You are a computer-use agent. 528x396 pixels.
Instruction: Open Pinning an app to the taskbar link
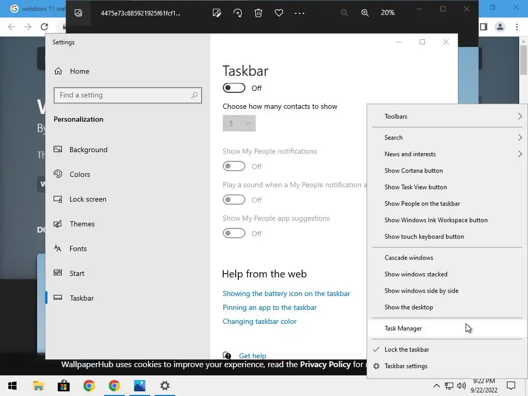click(x=269, y=307)
